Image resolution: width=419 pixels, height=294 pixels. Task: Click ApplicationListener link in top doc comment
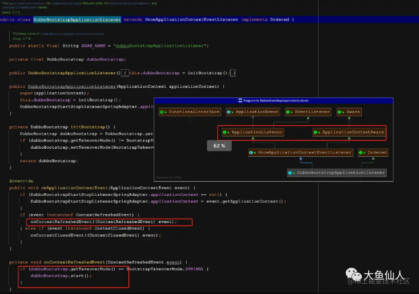27,3
